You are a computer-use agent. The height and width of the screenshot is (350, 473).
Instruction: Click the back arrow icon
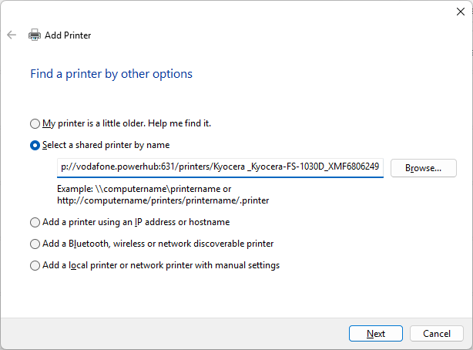(12, 35)
